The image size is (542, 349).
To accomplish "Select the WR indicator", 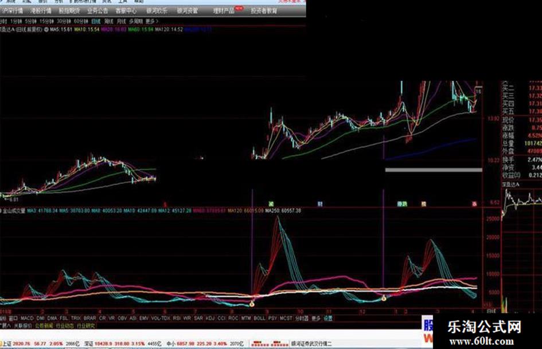I will click(x=188, y=318).
